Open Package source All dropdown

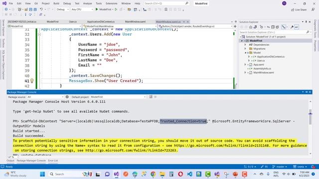(45, 97)
